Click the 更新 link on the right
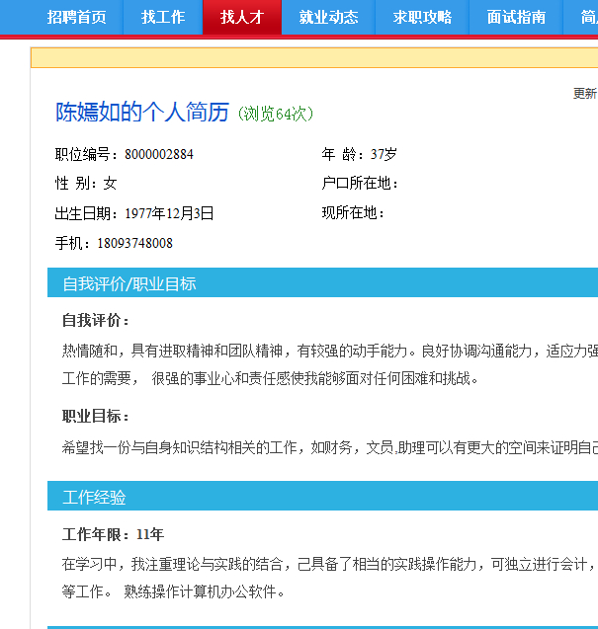This screenshot has height=629, width=598. (x=585, y=94)
